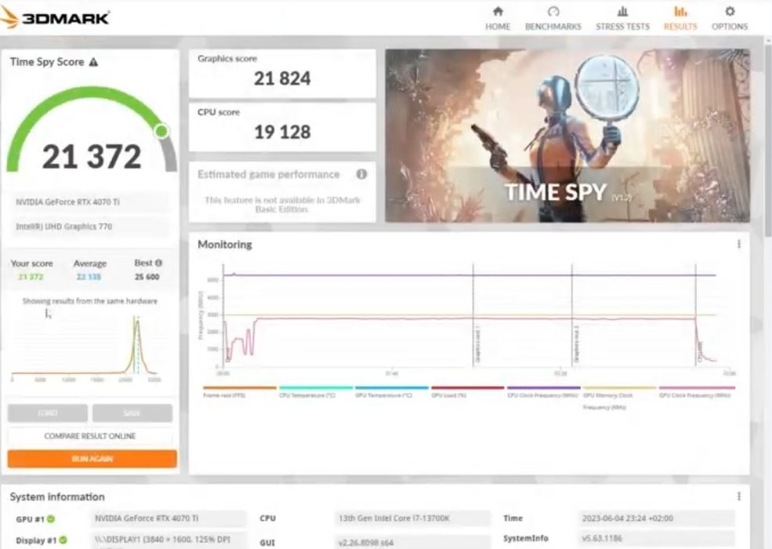Toggle the GPU Memory Clock Frequency legend series

point(619,398)
